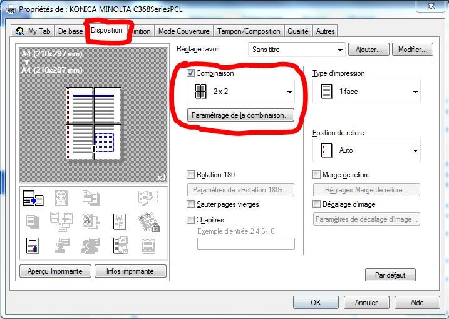The height and width of the screenshot is (319, 449).
Task: Click the grayed per-page settings sheets icon
Action: [x=61, y=222]
